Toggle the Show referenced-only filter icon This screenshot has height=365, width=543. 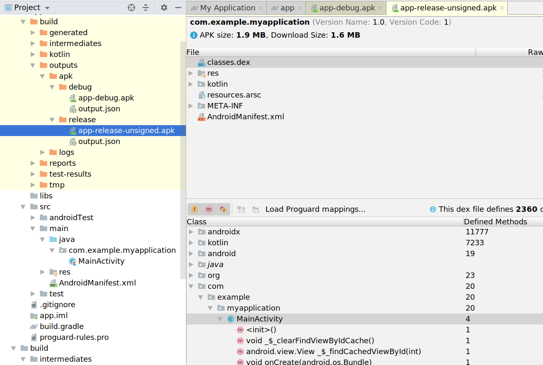click(x=223, y=209)
